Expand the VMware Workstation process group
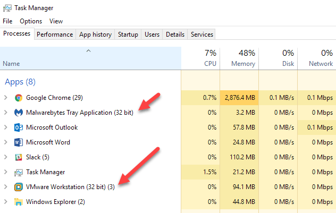Screen dimensions: 336x213 pos(5,187)
